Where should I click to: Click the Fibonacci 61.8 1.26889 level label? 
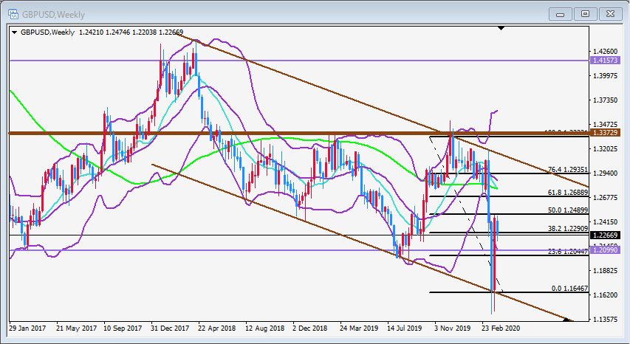(568, 192)
